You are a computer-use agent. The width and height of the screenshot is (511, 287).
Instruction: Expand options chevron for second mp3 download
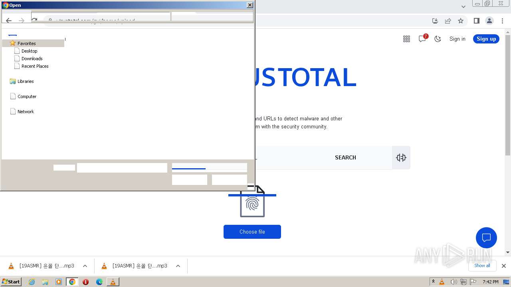(x=178, y=266)
